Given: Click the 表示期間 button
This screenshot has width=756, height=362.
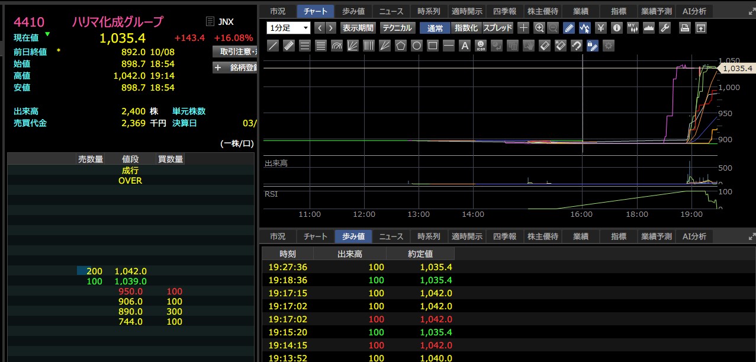Looking at the screenshot, I should (x=358, y=28).
